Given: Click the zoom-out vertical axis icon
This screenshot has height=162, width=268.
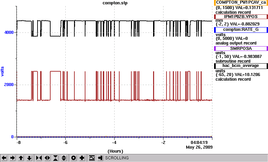Looking at the screenshot, I should pos(64,158).
